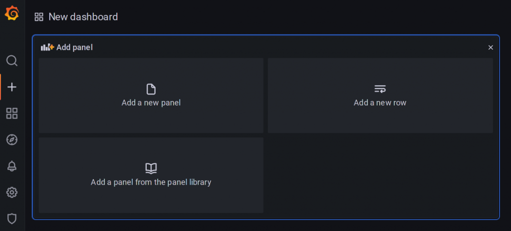Close the Add panel widget with X

click(x=491, y=47)
